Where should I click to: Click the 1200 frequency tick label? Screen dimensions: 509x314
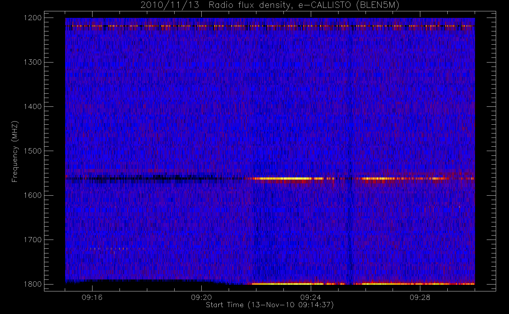(32, 18)
